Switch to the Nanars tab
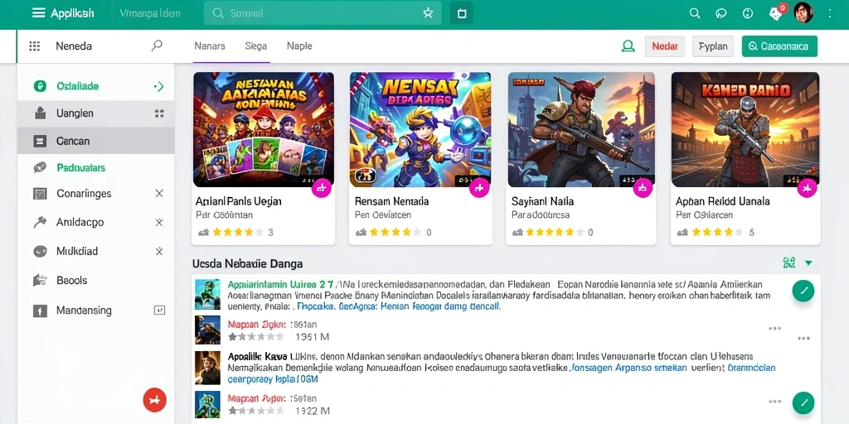The image size is (849, 424). coord(210,46)
